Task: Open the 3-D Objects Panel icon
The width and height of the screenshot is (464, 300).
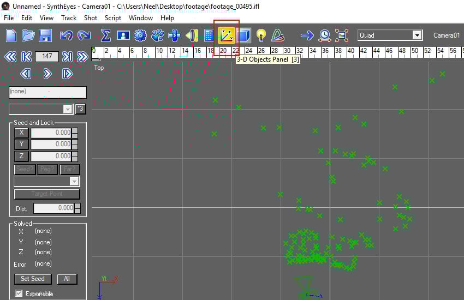Action: (227, 35)
